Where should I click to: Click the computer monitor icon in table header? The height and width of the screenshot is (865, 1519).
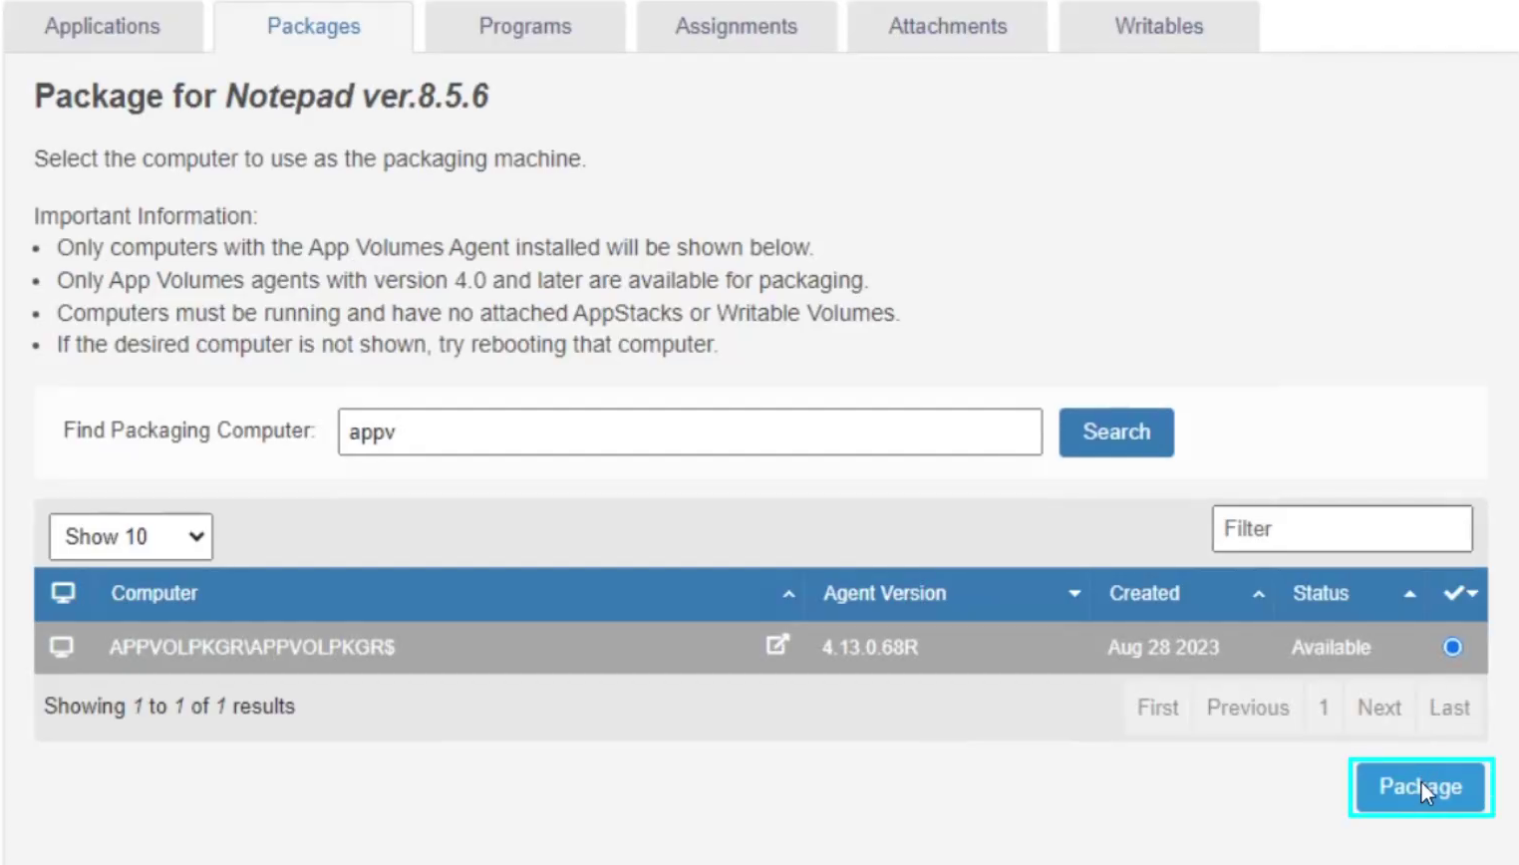point(63,593)
